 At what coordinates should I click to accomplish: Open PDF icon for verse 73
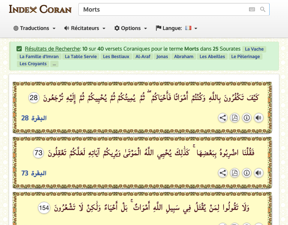[x=234, y=173]
